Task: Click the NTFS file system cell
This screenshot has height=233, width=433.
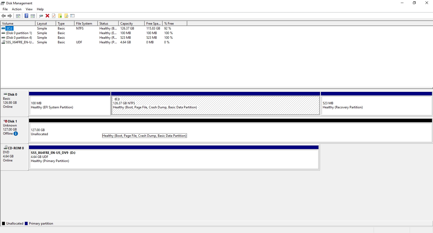Action: [80, 28]
